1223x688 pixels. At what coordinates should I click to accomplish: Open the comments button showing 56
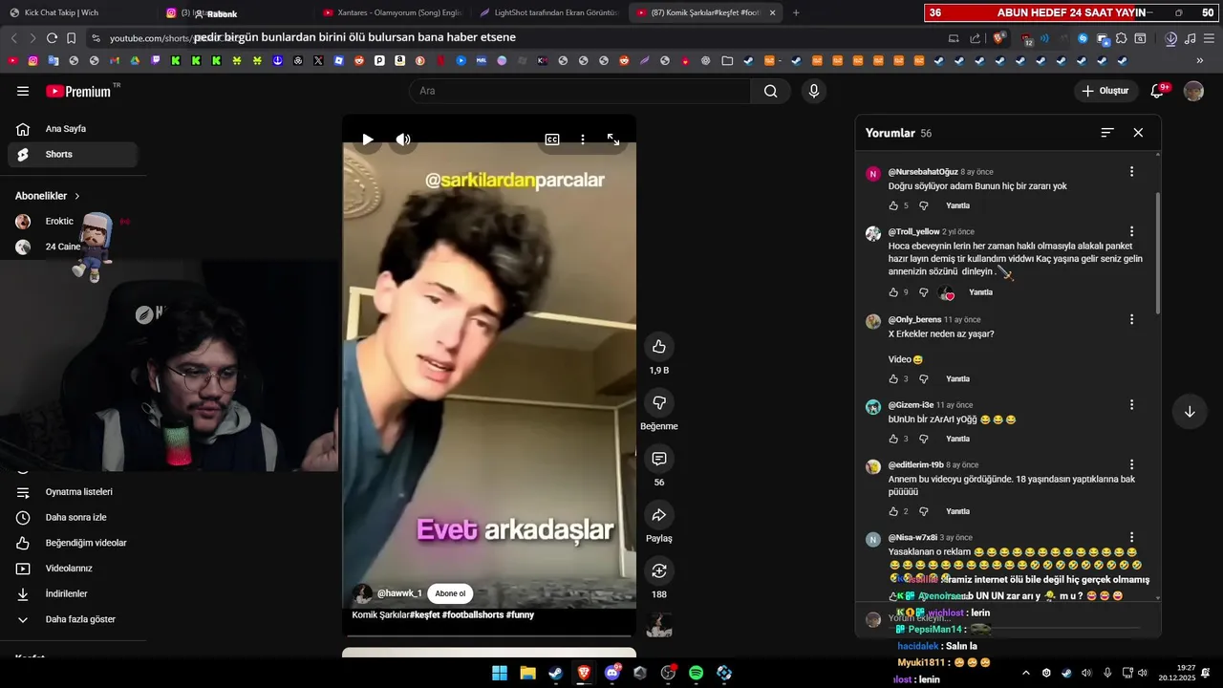pyautogui.click(x=659, y=459)
